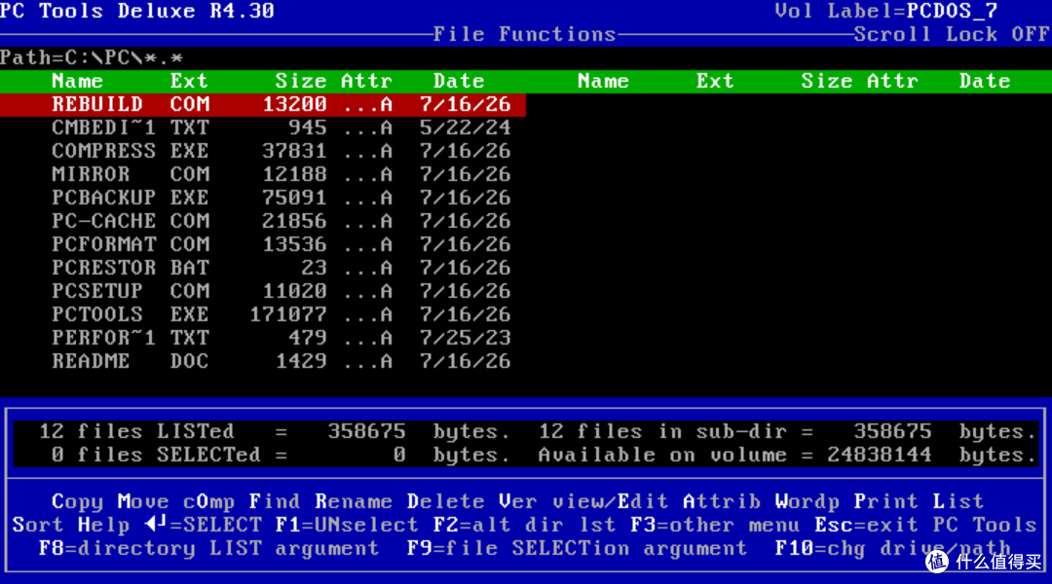Select the PCBACKUP EXE file

282,199
